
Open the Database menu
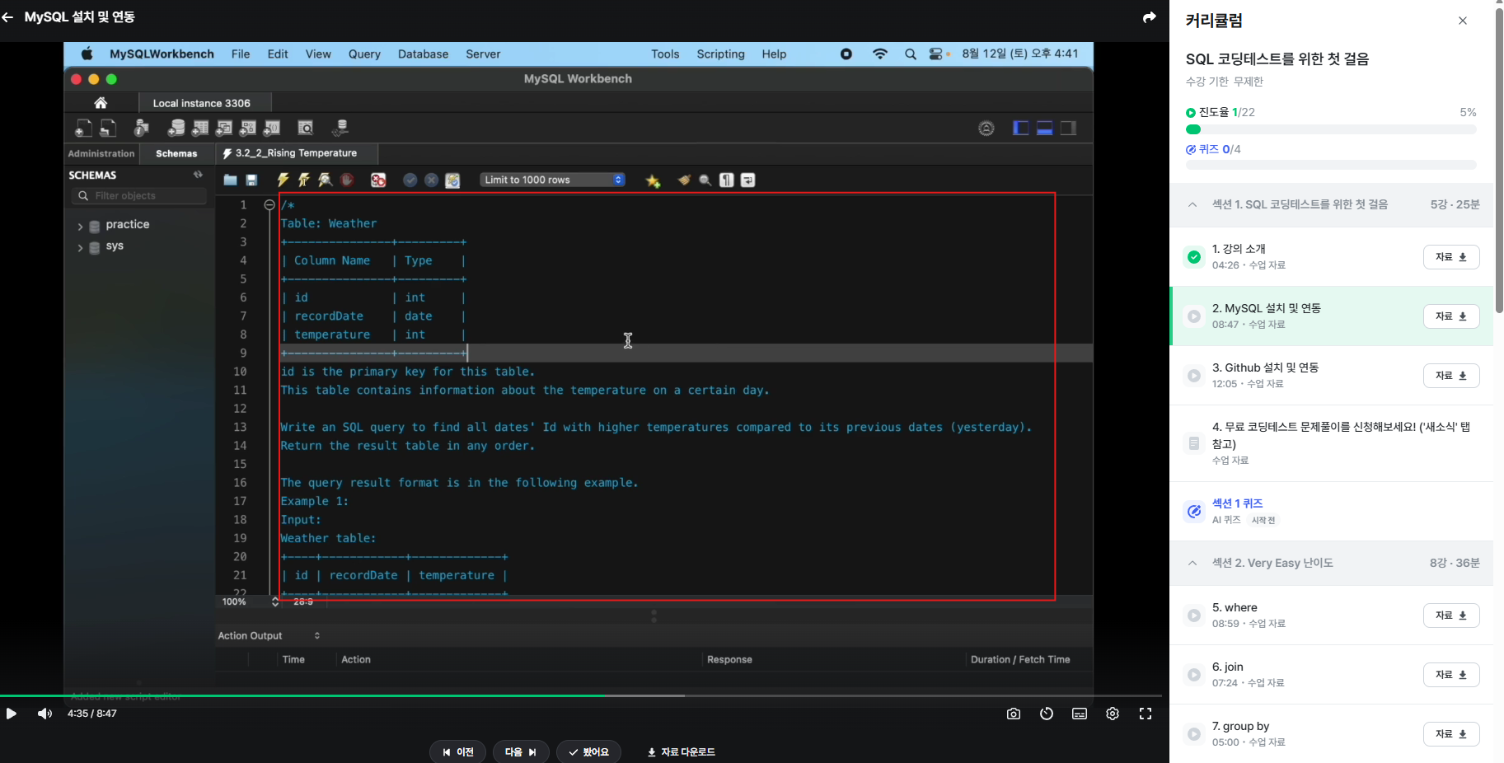(424, 54)
